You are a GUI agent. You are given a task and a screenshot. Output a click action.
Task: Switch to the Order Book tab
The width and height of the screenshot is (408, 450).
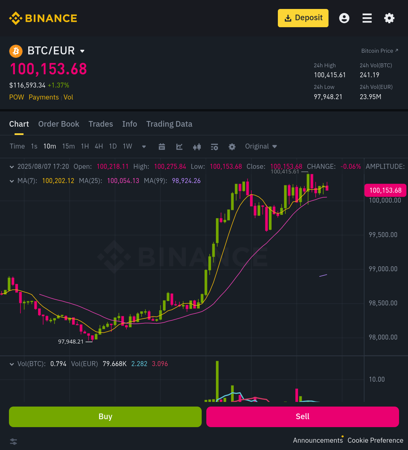click(x=59, y=124)
